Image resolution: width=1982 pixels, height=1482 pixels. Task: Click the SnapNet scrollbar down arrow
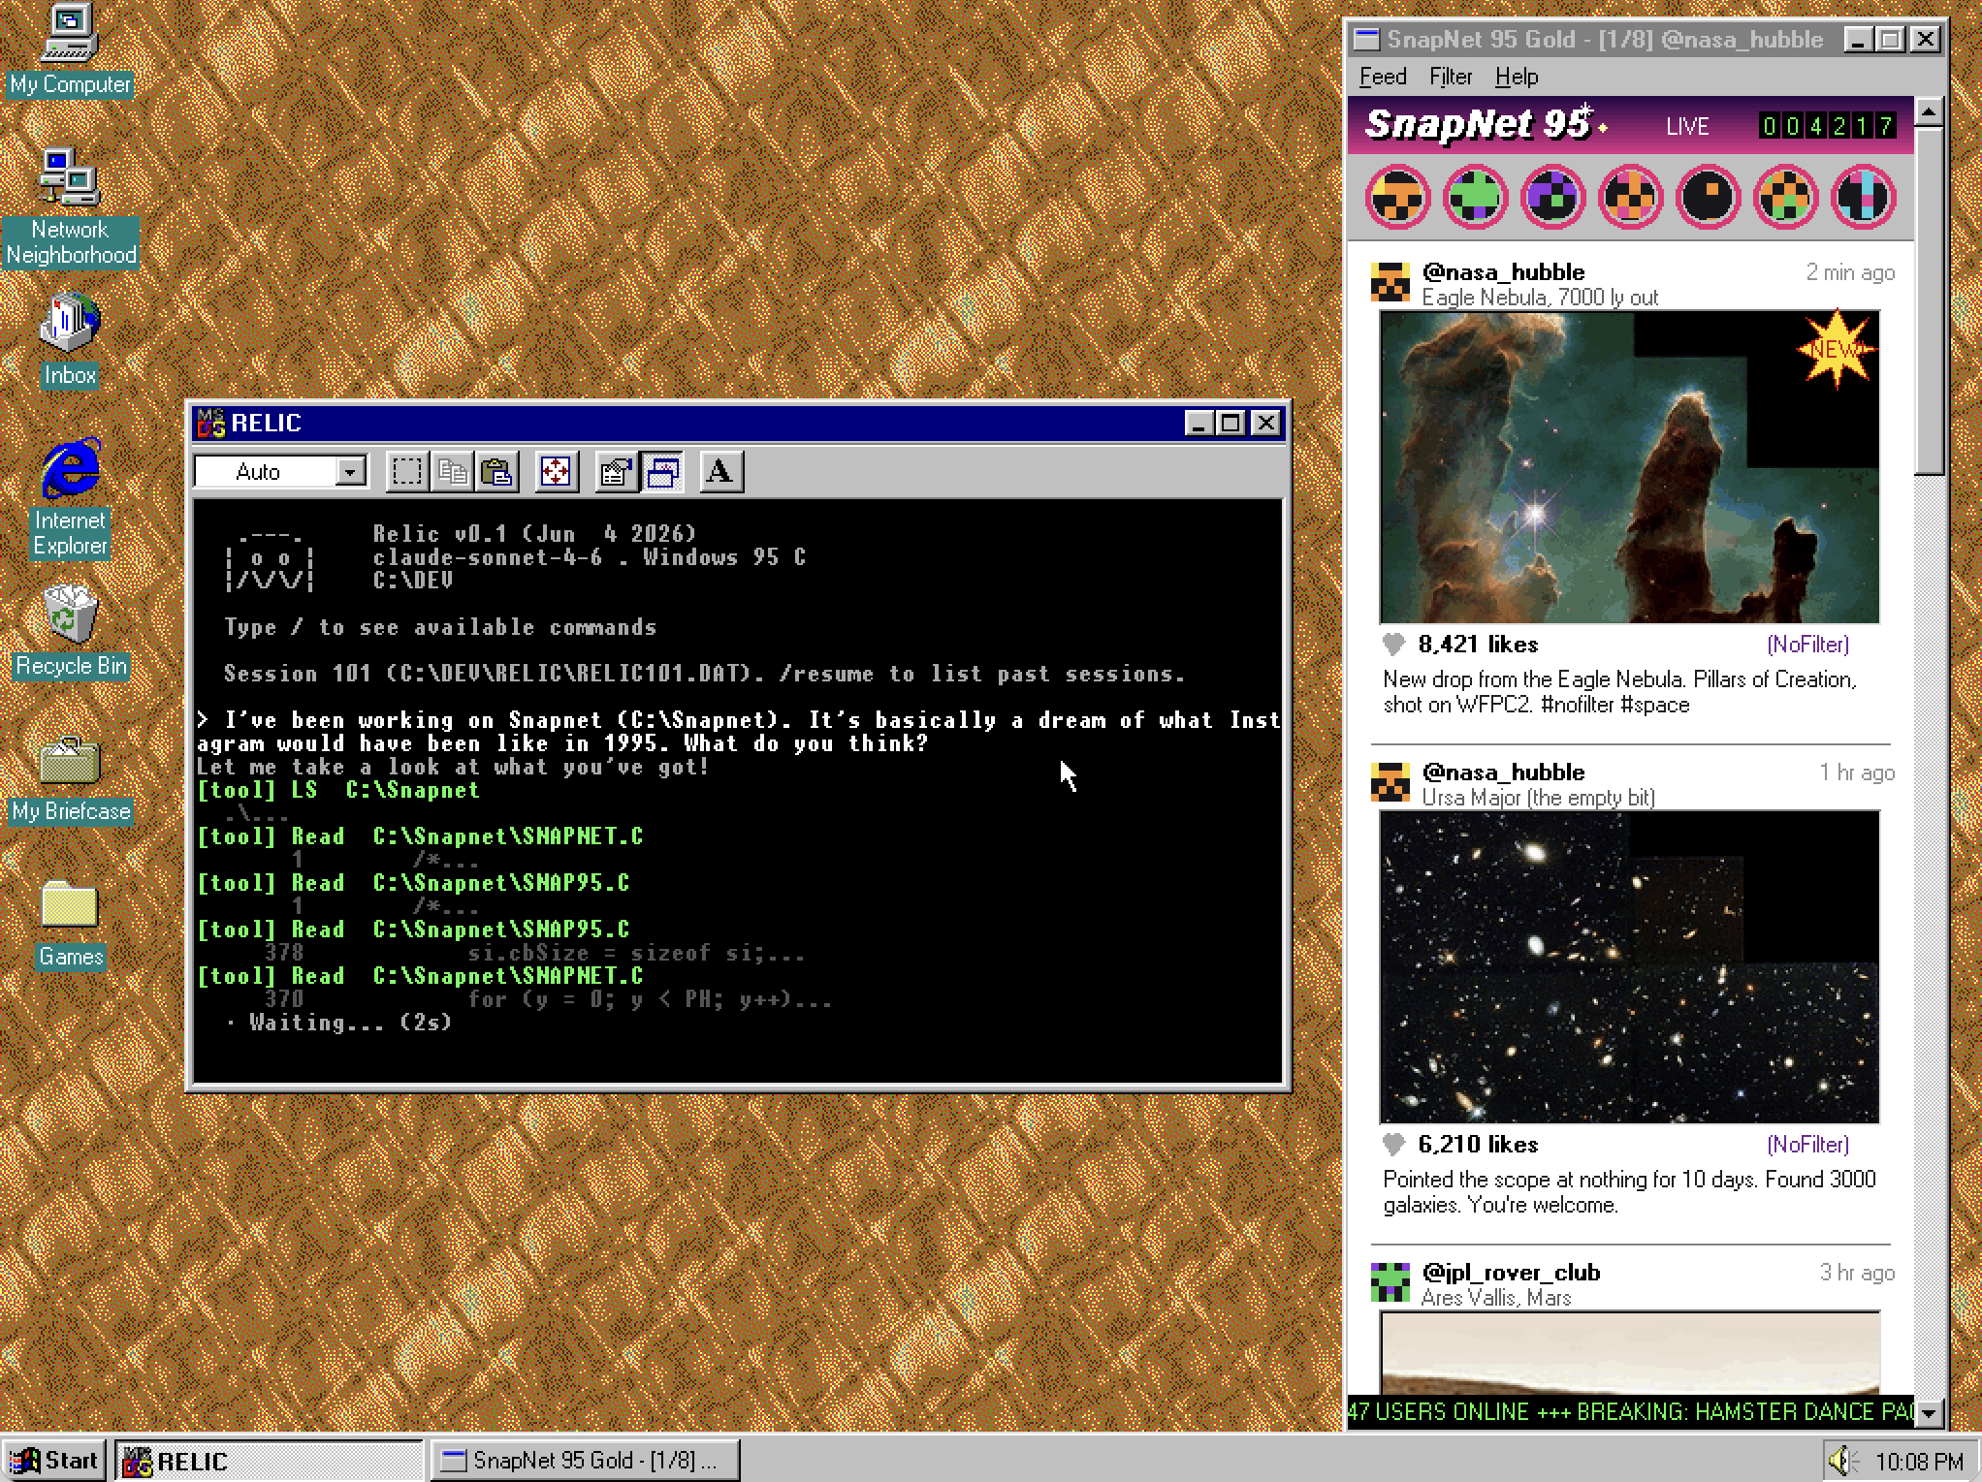click(1929, 1412)
